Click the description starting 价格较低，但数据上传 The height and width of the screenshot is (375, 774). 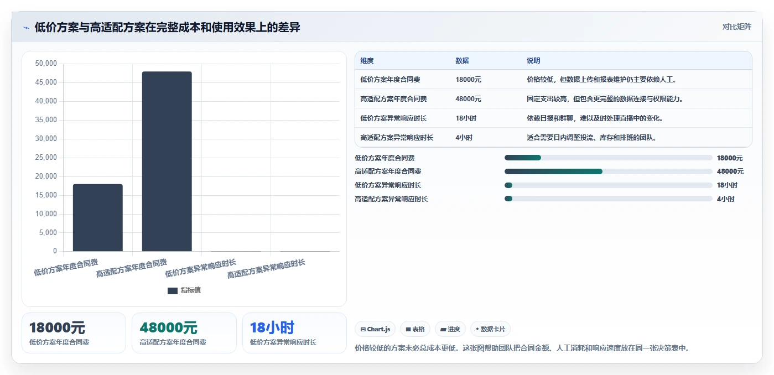pyautogui.click(x=602, y=80)
